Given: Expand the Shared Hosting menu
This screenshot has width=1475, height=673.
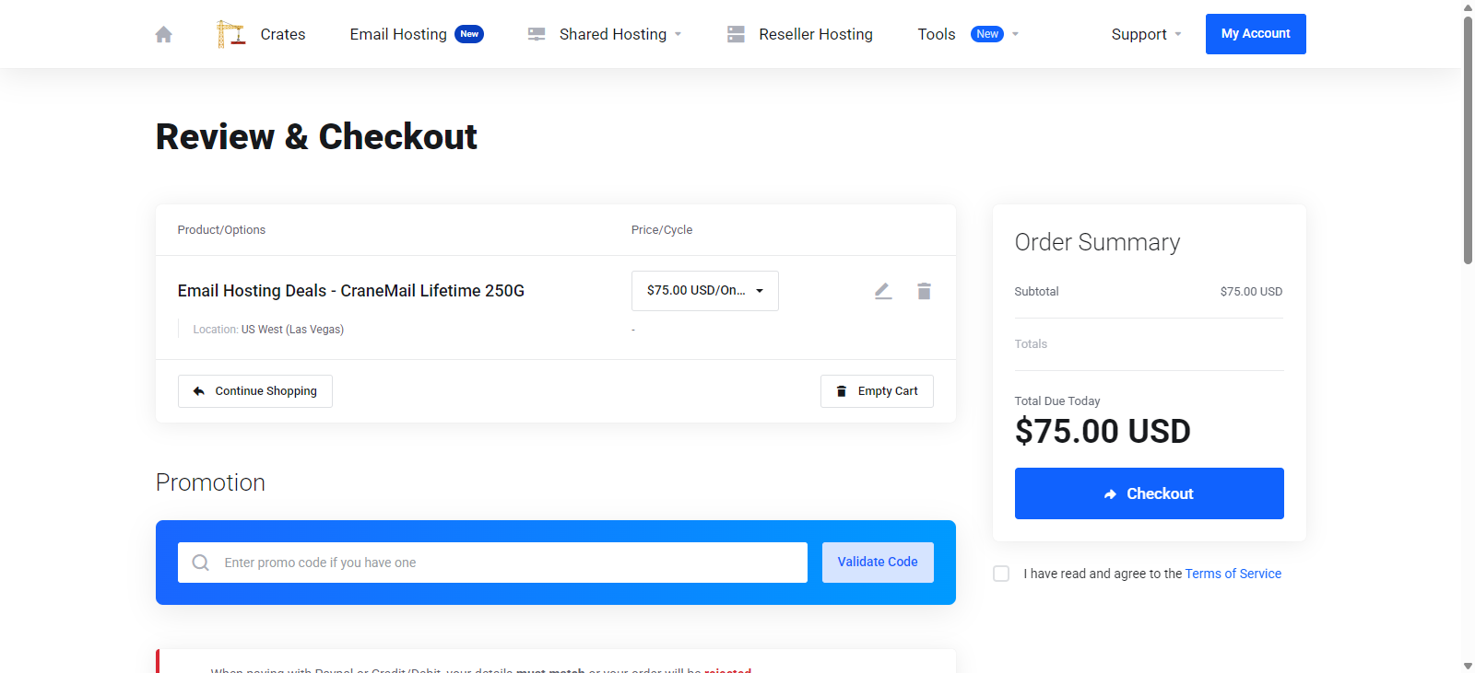Looking at the screenshot, I should [613, 34].
